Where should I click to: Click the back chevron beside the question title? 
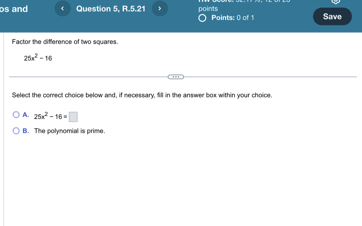63,8
